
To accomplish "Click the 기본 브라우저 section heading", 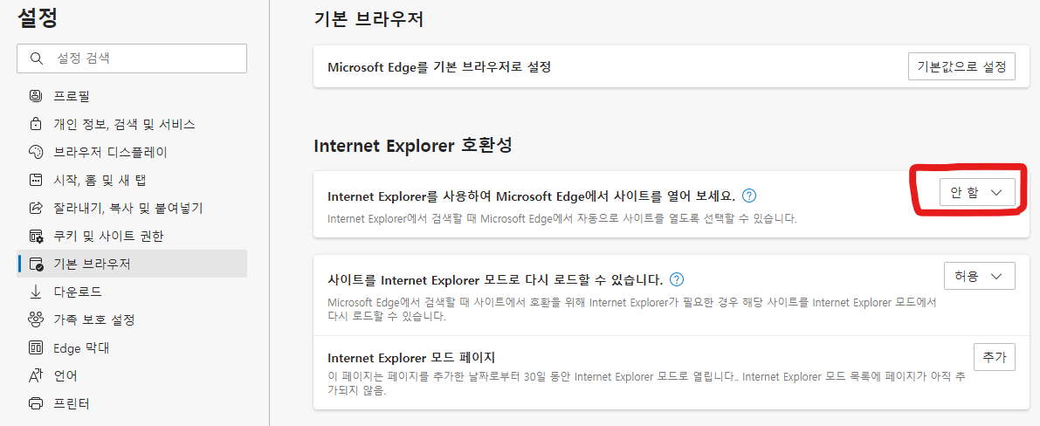I will [x=368, y=18].
